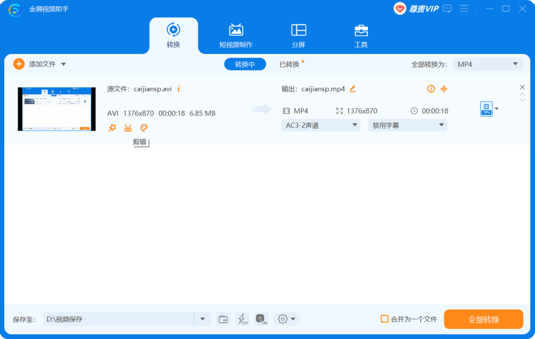This screenshot has height=339, width=535.
Task: Rename output with pencil edit icon
Action: [x=353, y=89]
